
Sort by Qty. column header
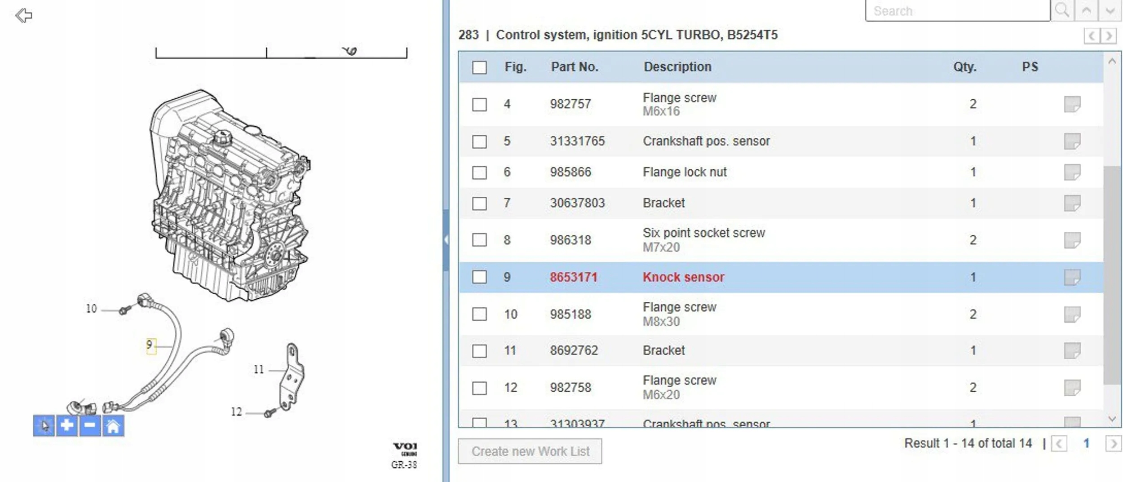pos(965,67)
